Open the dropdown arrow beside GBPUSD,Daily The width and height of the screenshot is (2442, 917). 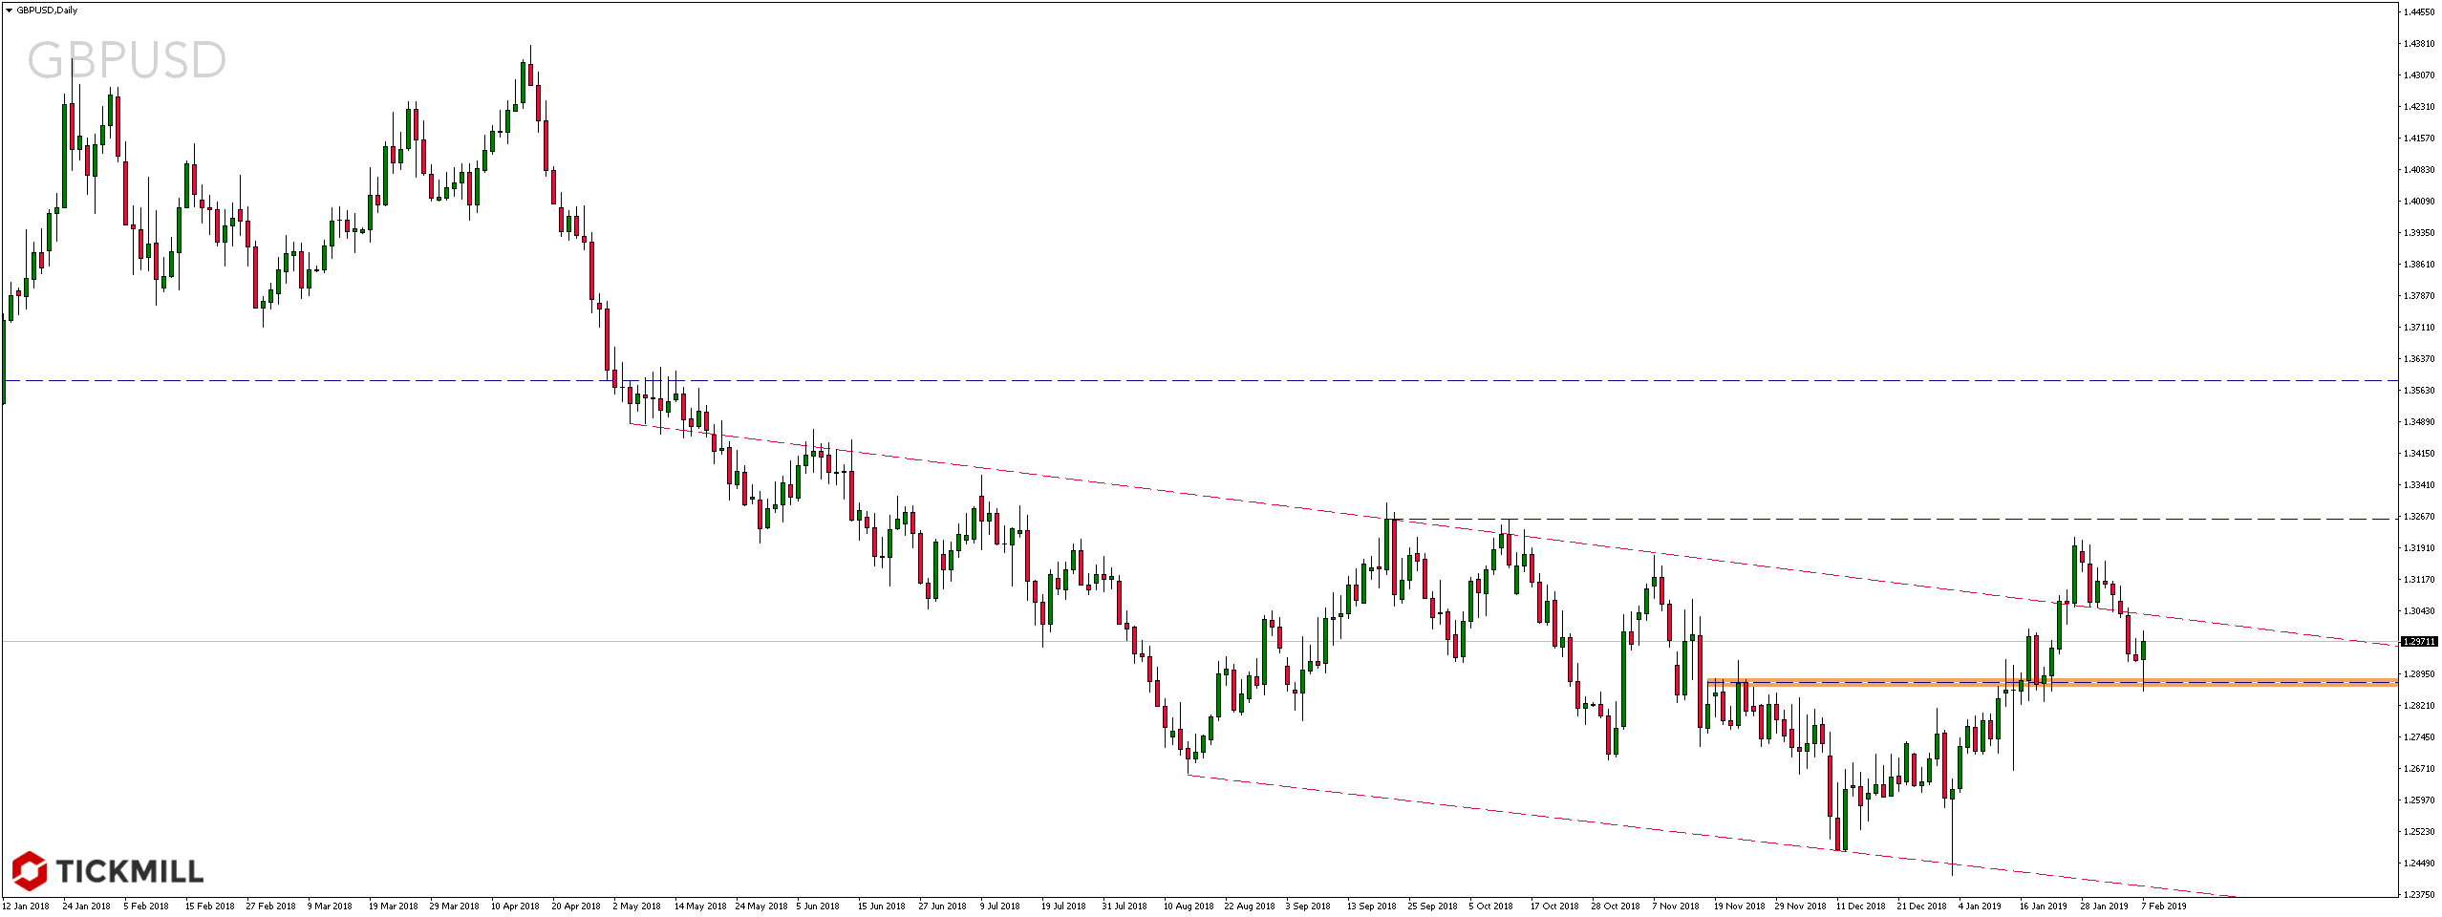[9, 11]
